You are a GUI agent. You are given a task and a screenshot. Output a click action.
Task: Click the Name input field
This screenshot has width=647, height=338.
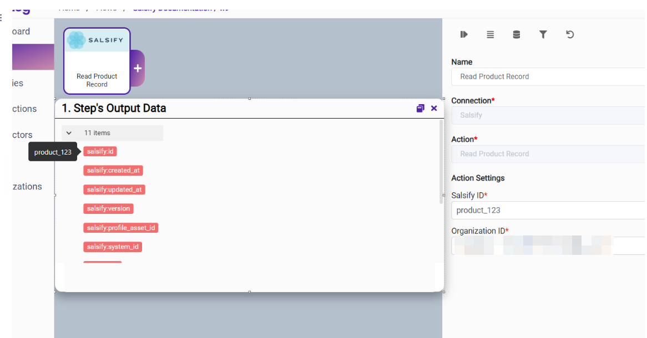pos(547,76)
